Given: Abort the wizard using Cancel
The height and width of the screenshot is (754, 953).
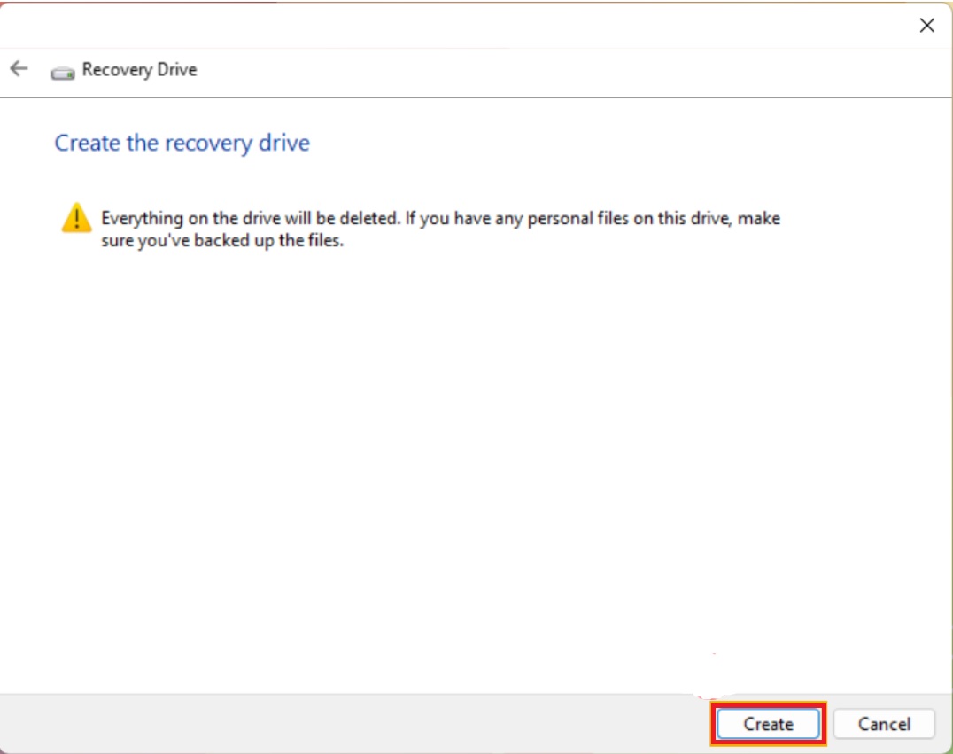Looking at the screenshot, I should [884, 724].
